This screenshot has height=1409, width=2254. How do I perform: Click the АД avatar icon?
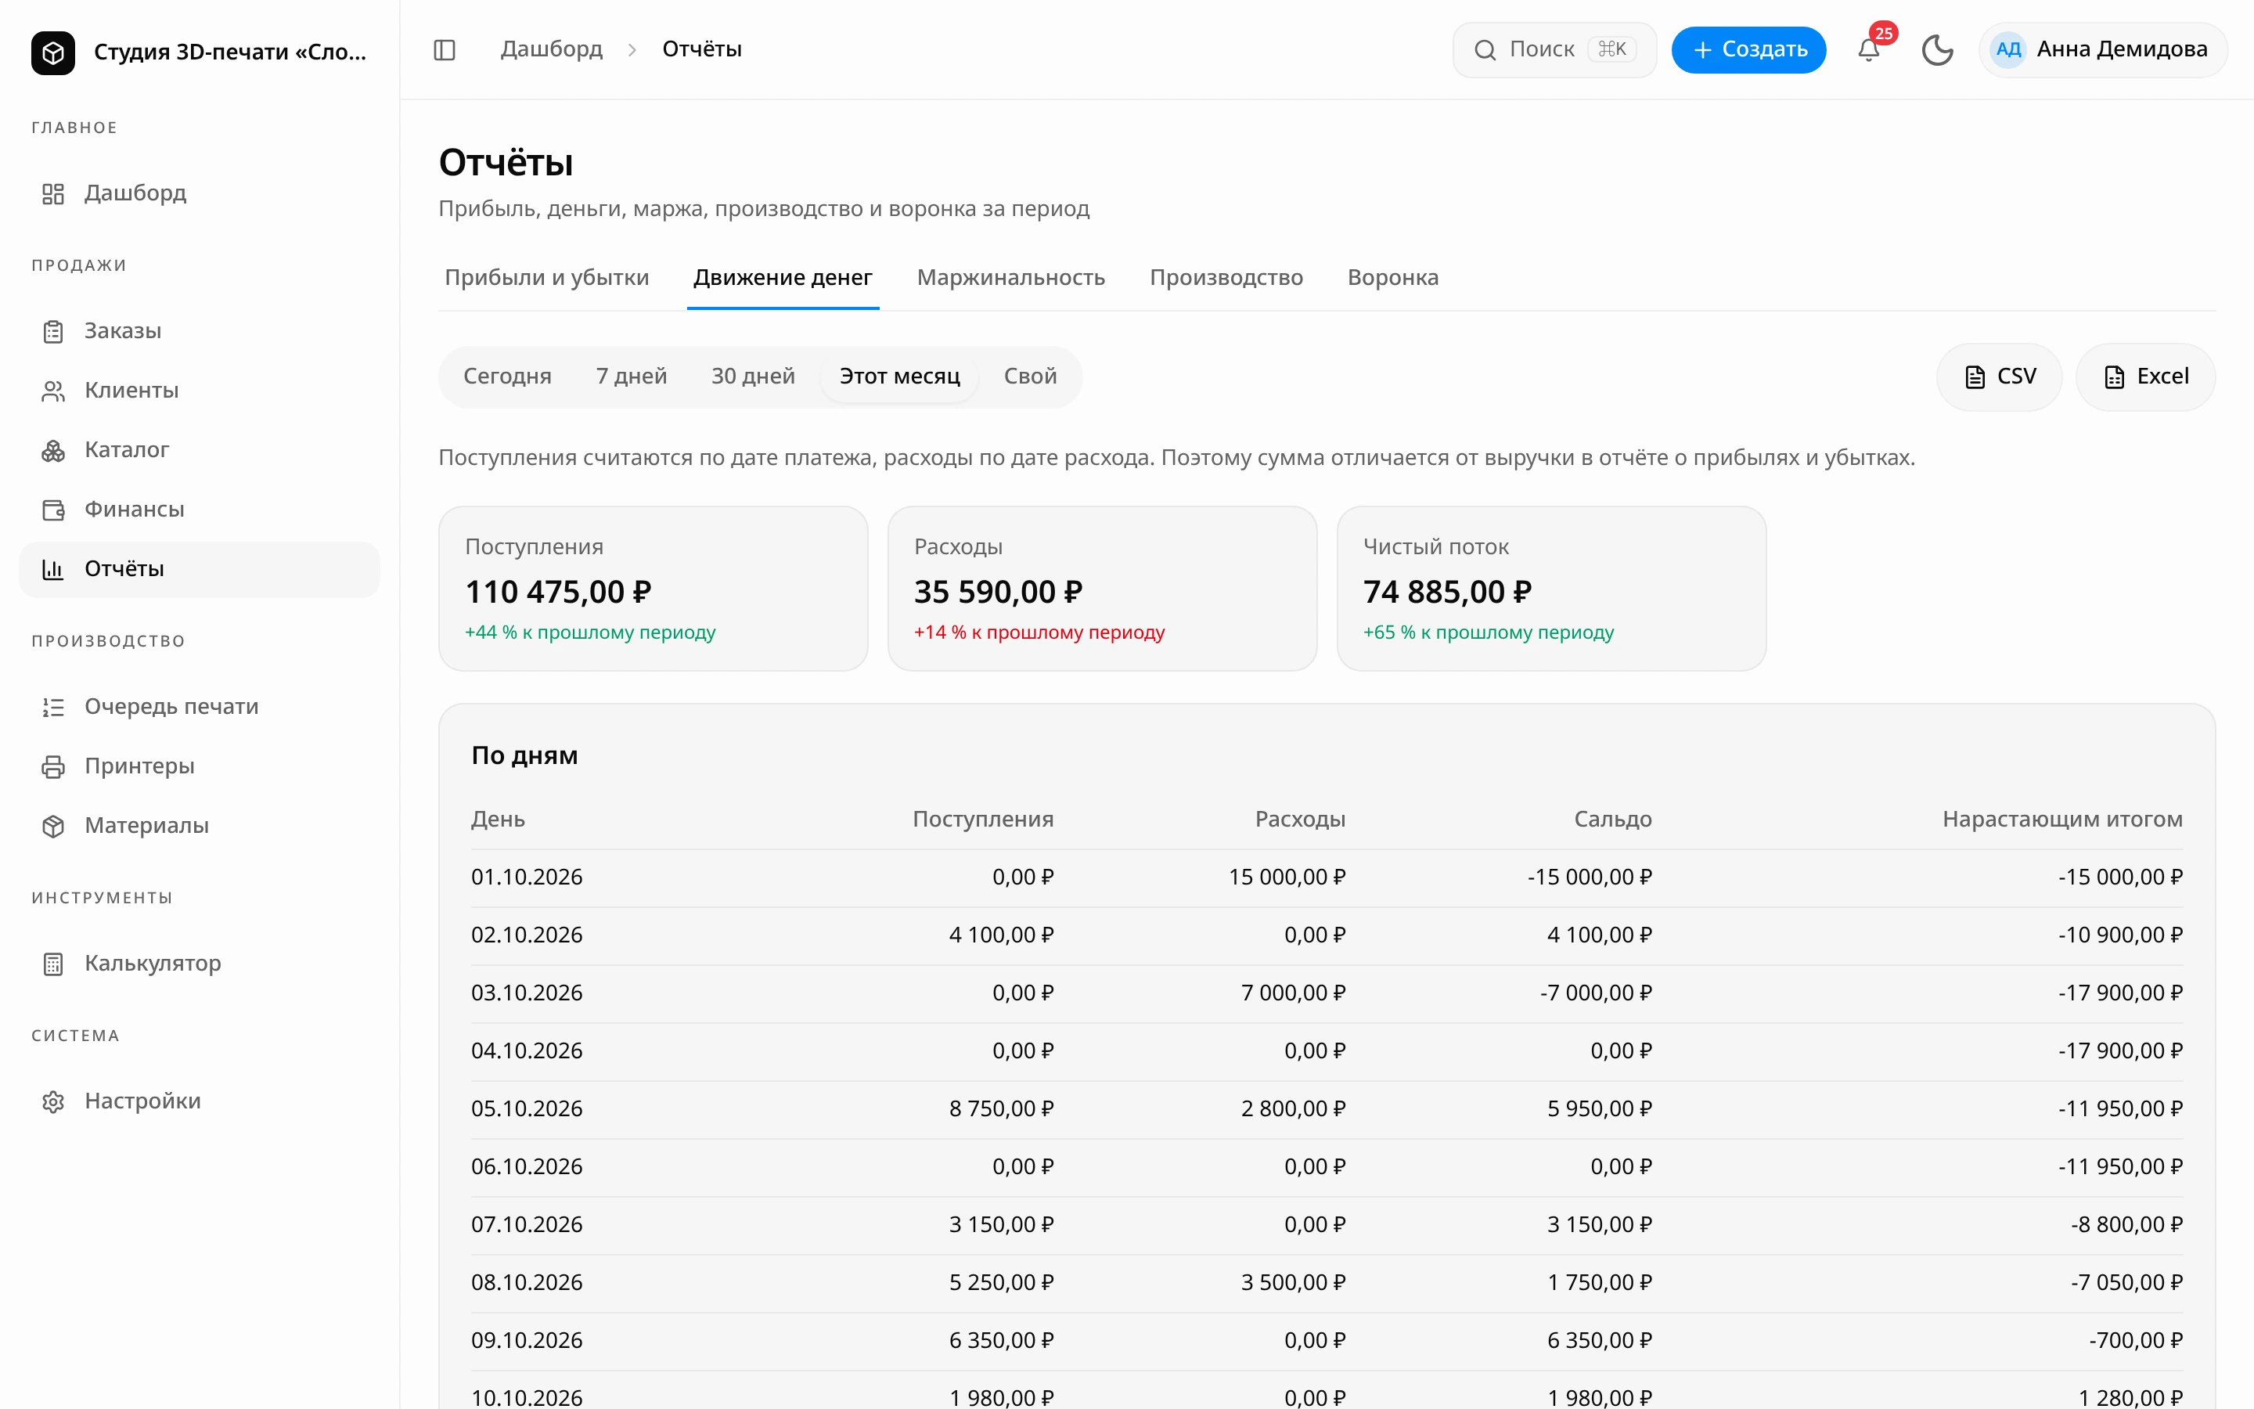pos(2008,49)
